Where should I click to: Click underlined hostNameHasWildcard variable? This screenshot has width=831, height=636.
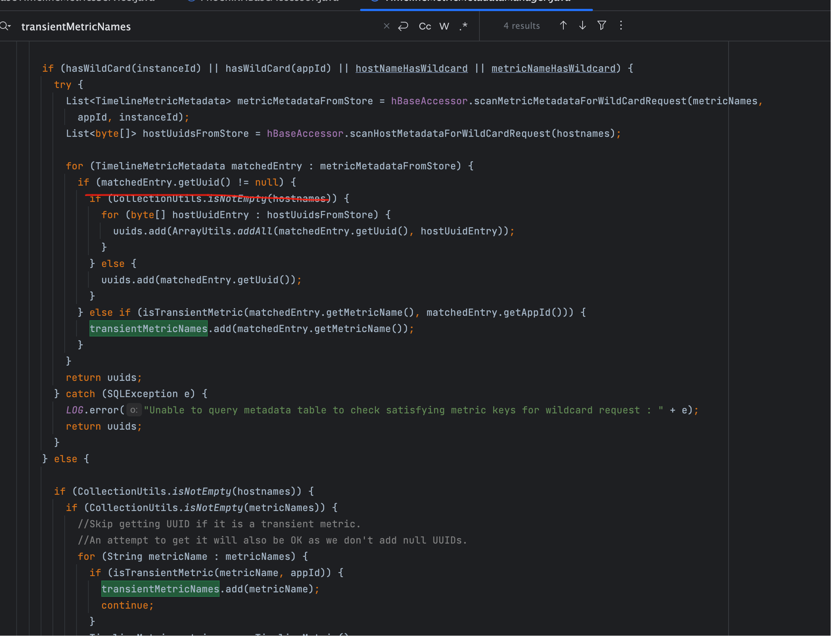pyautogui.click(x=411, y=68)
